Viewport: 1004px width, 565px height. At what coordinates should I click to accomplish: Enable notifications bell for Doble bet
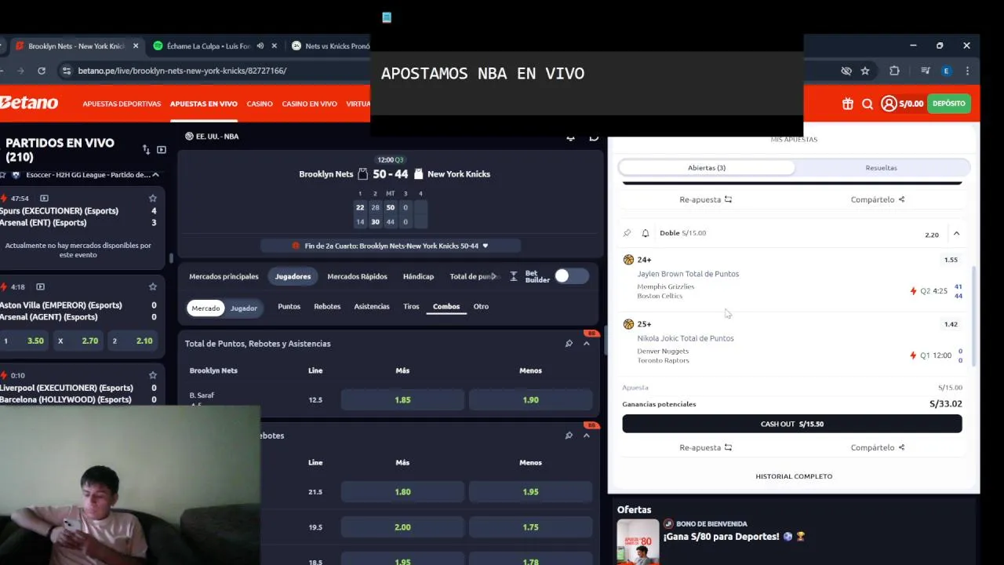pos(646,233)
